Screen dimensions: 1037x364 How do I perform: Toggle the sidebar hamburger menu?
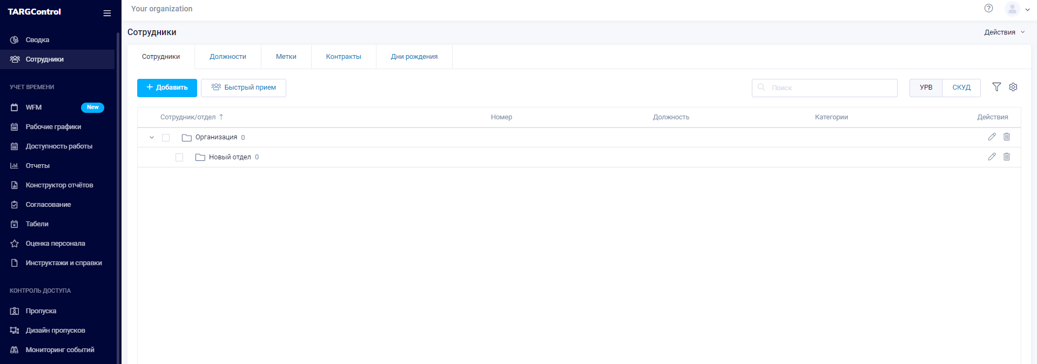pos(107,13)
